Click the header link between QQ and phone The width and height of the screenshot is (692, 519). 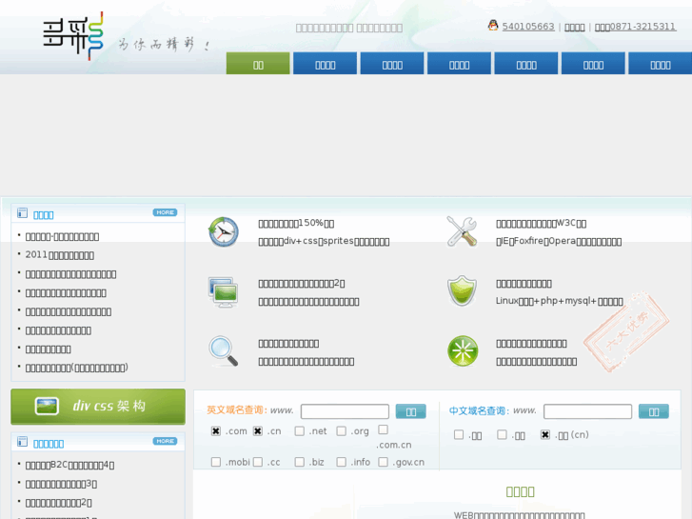click(x=575, y=27)
